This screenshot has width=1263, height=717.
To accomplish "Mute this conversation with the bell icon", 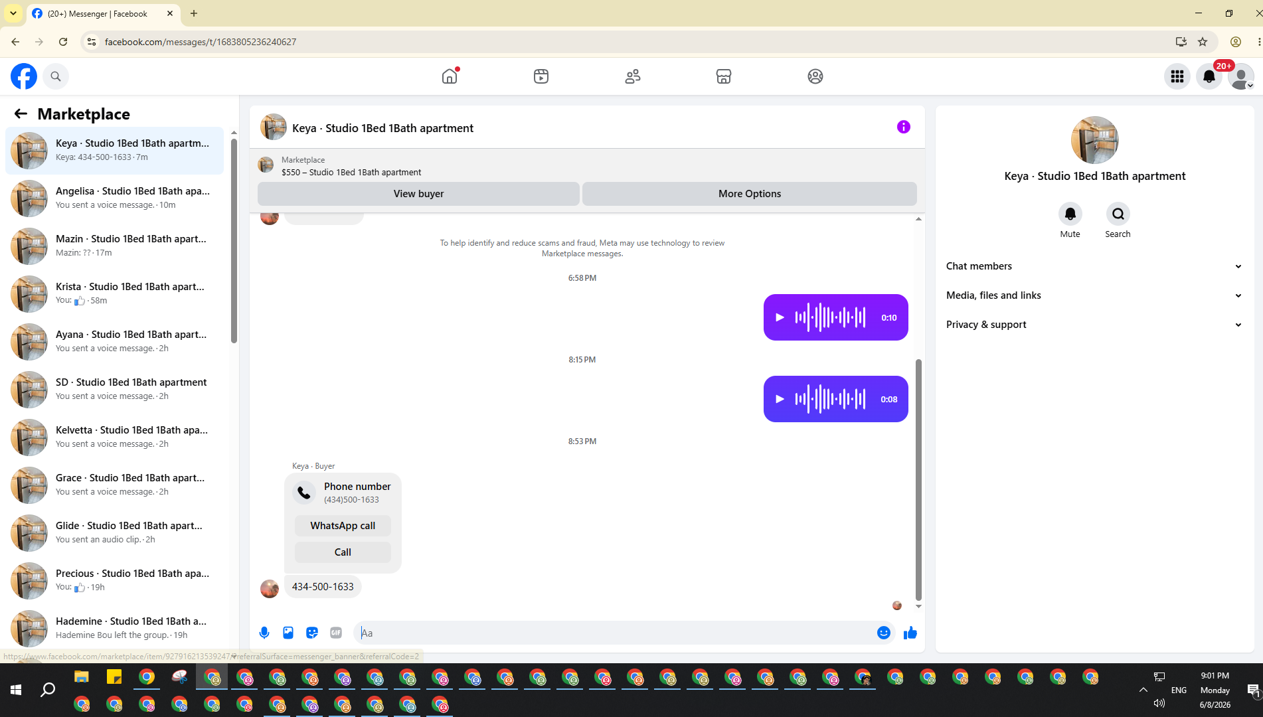I will (1070, 214).
